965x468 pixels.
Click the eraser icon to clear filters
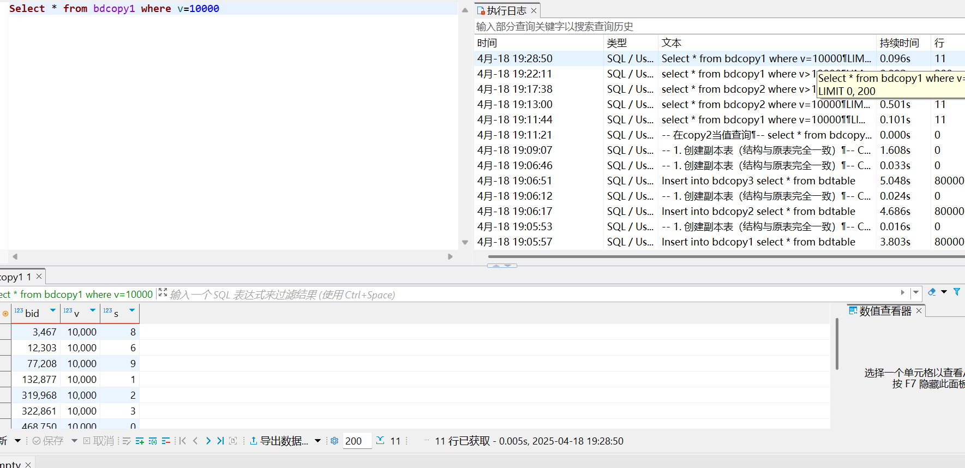click(932, 292)
